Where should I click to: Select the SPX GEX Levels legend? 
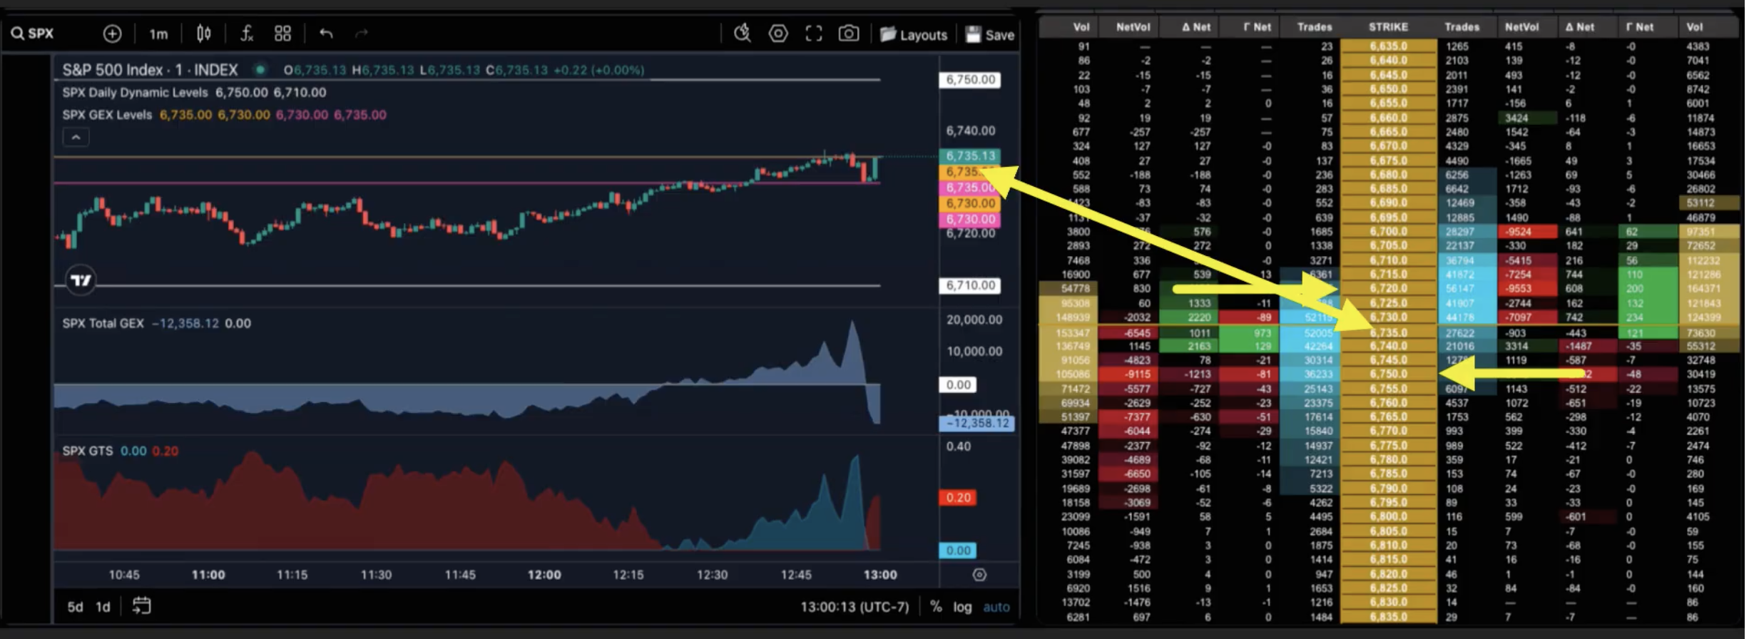(x=107, y=115)
